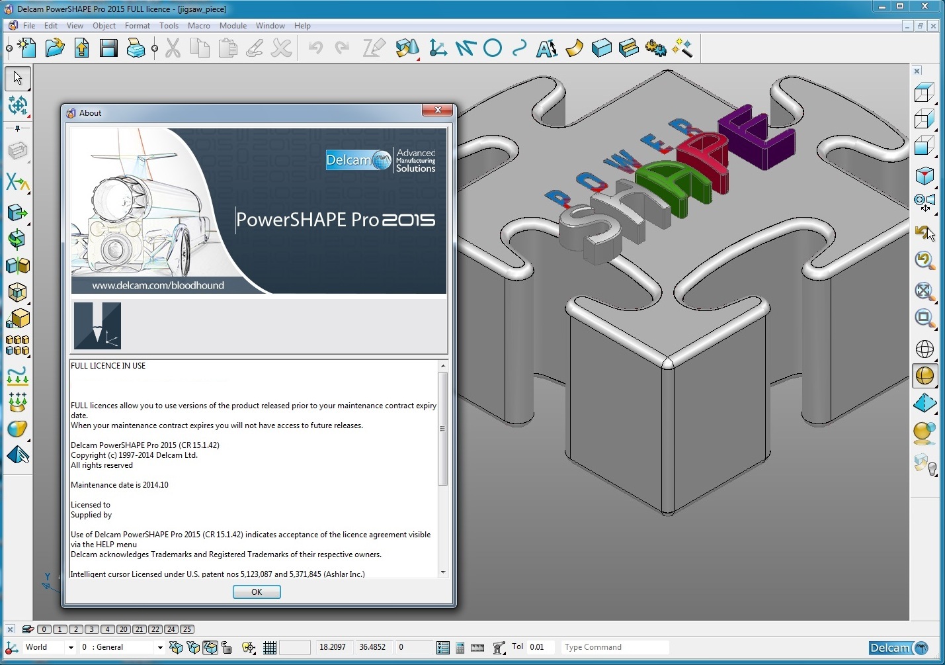Toggle the shaded view globe button
The image size is (945, 665).
(924, 376)
